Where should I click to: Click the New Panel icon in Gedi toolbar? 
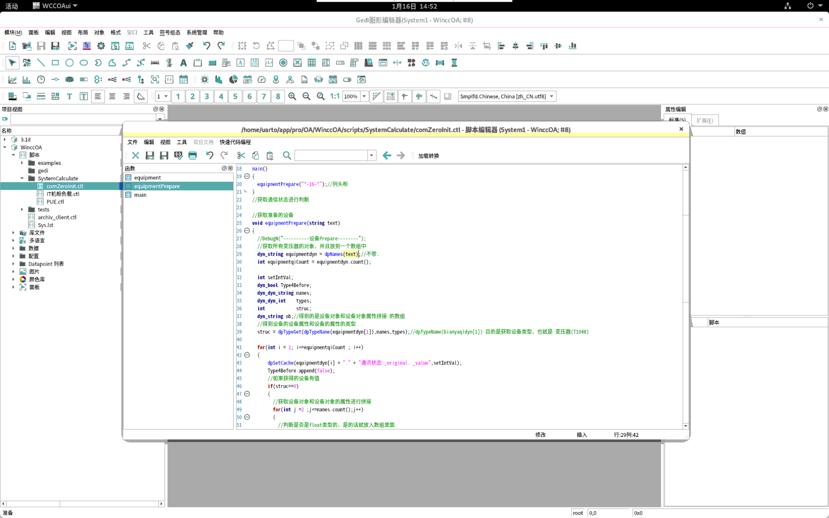pos(12,46)
